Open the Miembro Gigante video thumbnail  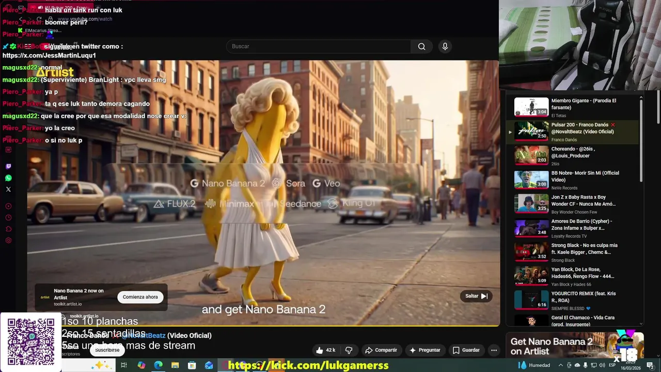click(531, 107)
